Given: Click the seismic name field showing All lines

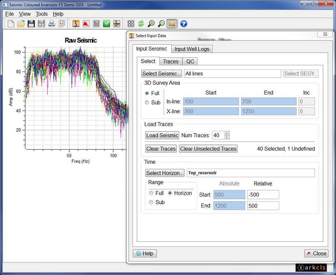Looking at the screenshot, I should click(x=232, y=73).
